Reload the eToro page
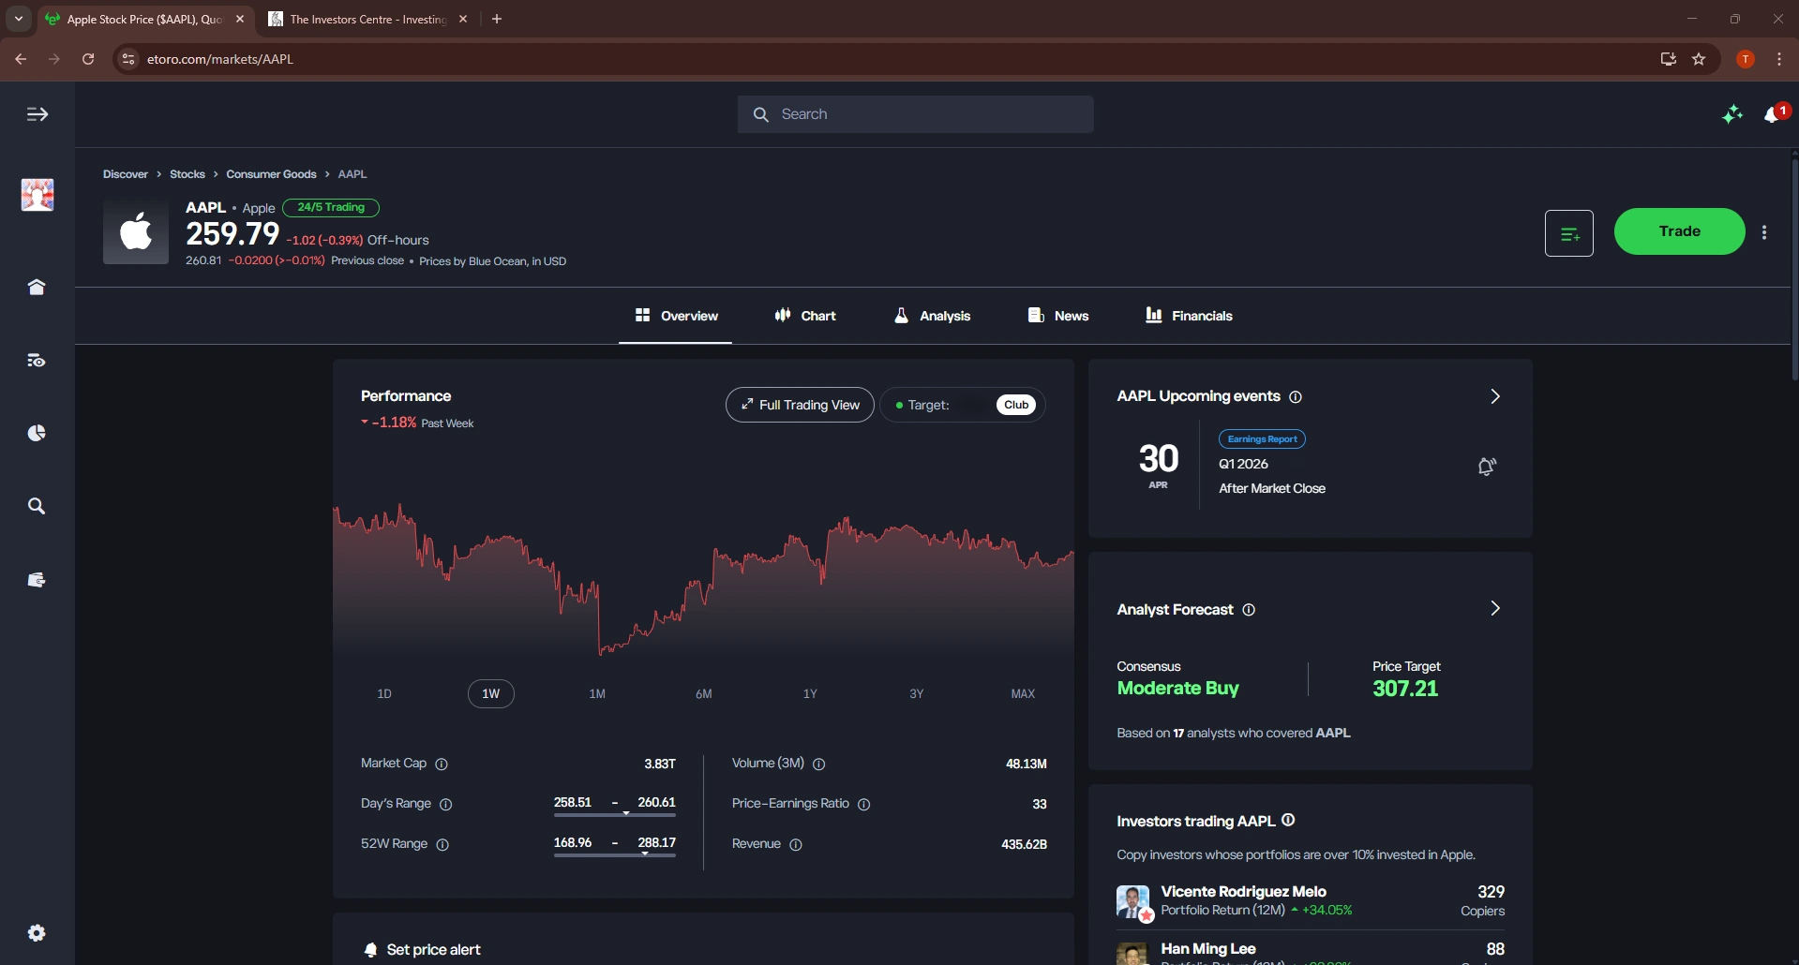 pos(88,59)
